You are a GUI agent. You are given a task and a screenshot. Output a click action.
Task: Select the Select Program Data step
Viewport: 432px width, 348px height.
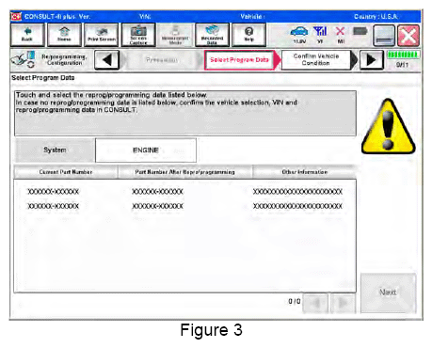click(239, 59)
